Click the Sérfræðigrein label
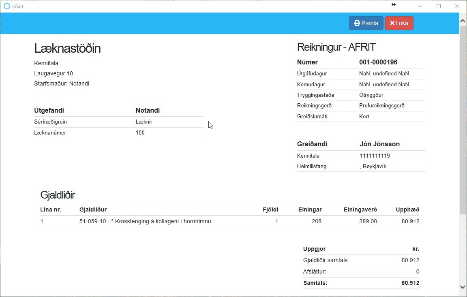Image resolution: width=467 pixels, height=297 pixels. click(x=50, y=122)
